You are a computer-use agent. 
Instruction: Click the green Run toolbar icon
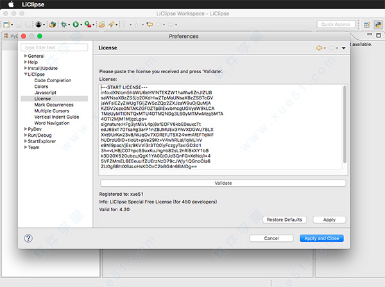(76, 24)
